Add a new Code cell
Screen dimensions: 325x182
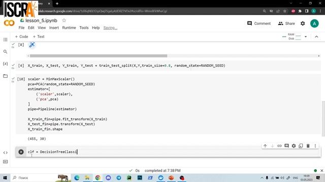click(x=21, y=36)
